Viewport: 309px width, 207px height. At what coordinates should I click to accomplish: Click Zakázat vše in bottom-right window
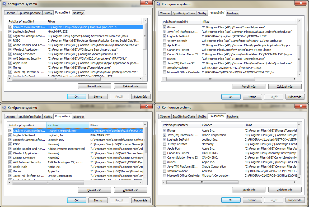[x=285, y=190]
